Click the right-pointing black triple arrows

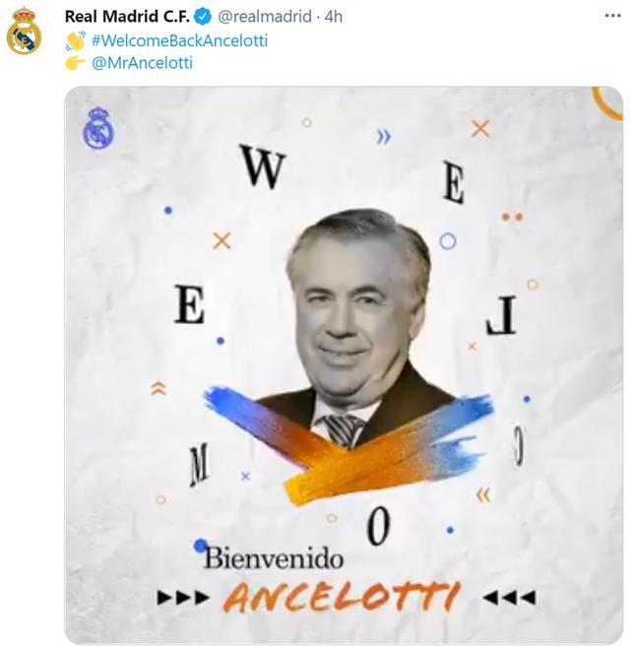click(183, 598)
